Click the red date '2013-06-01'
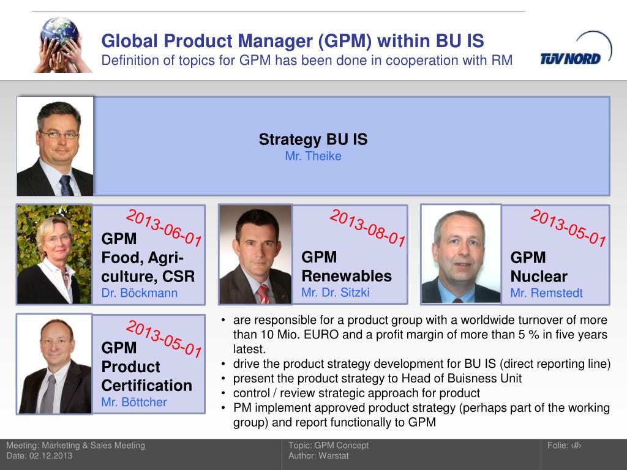The height and width of the screenshot is (470, 627). tap(163, 228)
